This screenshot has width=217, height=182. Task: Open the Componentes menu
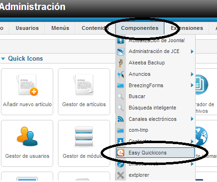click(140, 28)
